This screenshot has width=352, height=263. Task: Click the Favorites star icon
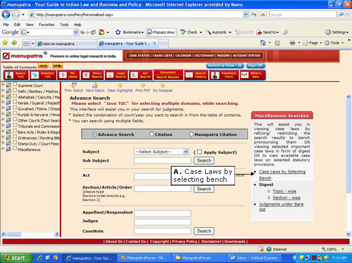click(x=5, y=43)
